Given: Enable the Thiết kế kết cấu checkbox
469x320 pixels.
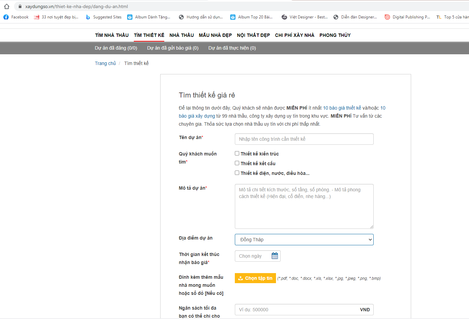Looking at the screenshot, I should click(237, 163).
